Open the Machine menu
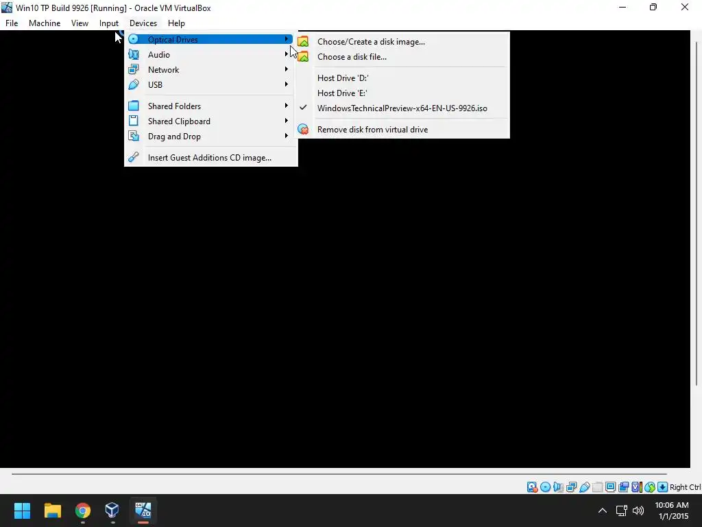 pos(45,23)
